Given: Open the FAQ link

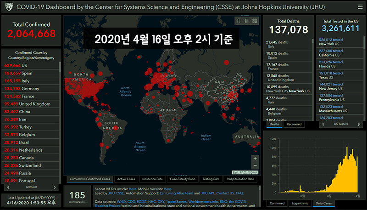Looking at the screenshot, I should 239,193.
